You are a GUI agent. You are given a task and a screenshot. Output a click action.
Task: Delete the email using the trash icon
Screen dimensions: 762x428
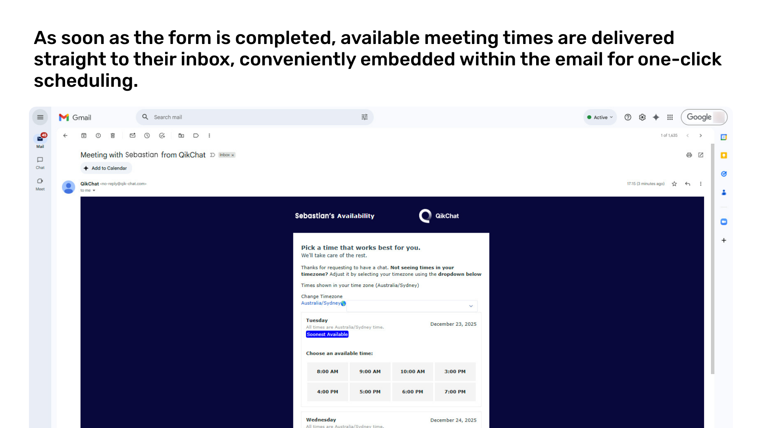pos(113,136)
